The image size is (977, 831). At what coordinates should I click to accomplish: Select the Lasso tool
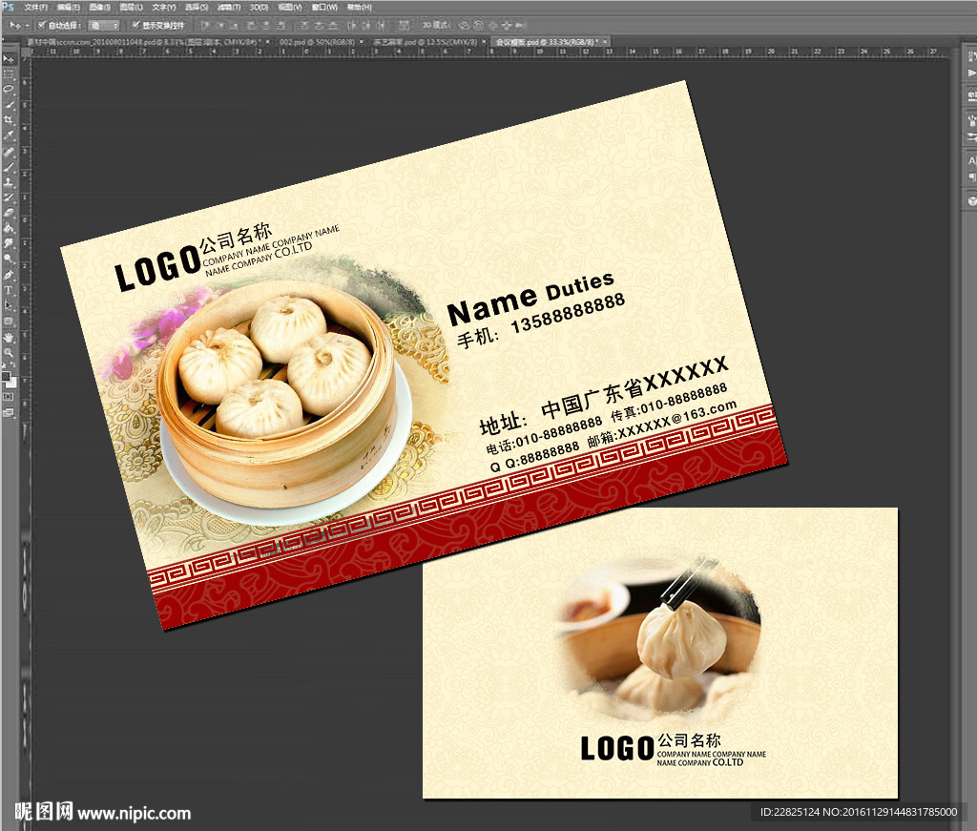point(8,90)
